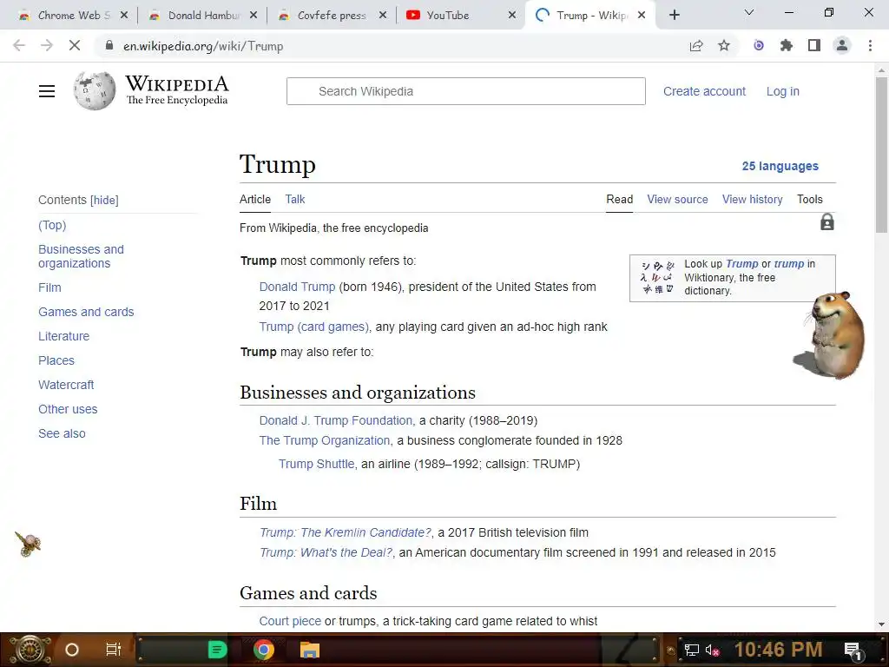The height and width of the screenshot is (667, 889).
Task: Open the Tools dropdown menu
Action: pos(809,199)
